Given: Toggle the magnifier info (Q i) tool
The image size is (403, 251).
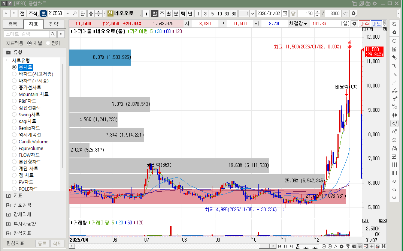Looking at the screenshot, I should pyautogui.click(x=394, y=123).
